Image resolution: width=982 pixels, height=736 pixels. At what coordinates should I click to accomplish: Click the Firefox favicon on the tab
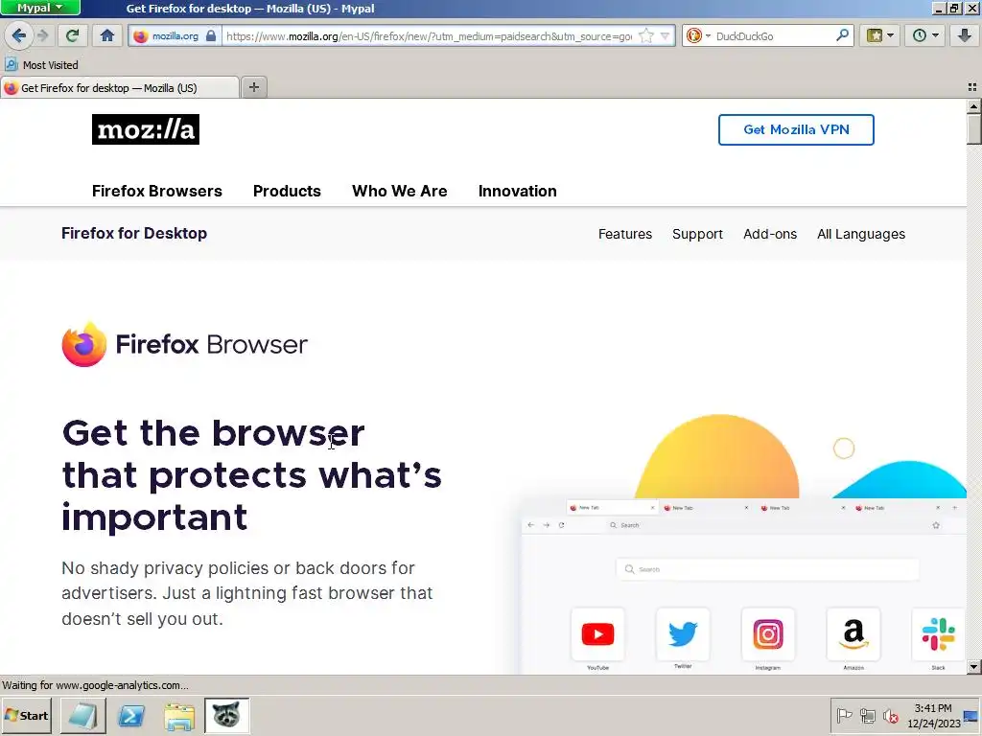(11, 87)
